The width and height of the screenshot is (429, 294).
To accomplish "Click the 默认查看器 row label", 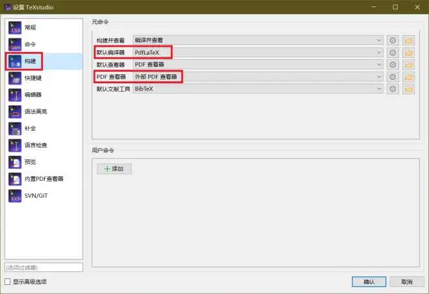I will 110,65.
